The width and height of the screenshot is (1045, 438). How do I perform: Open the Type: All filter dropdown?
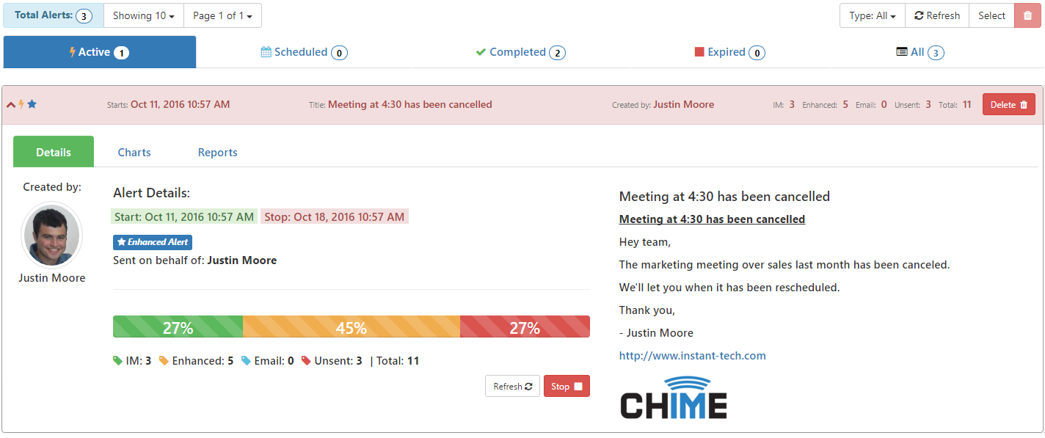(873, 15)
